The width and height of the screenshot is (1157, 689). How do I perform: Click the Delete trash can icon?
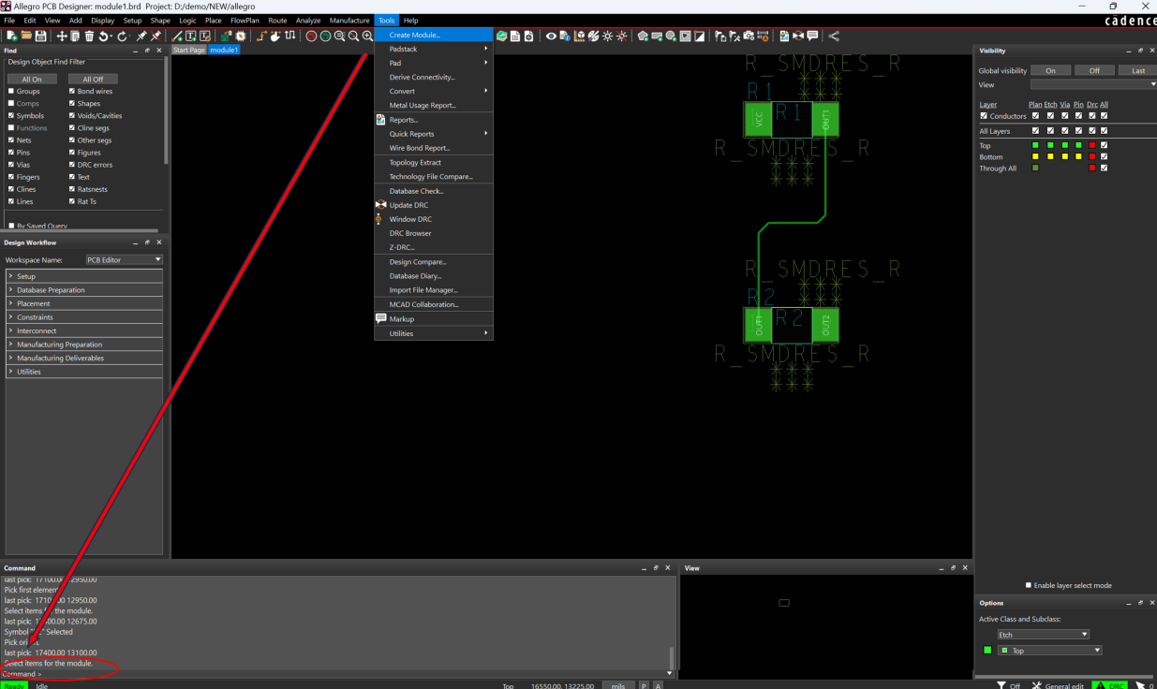click(90, 36)
